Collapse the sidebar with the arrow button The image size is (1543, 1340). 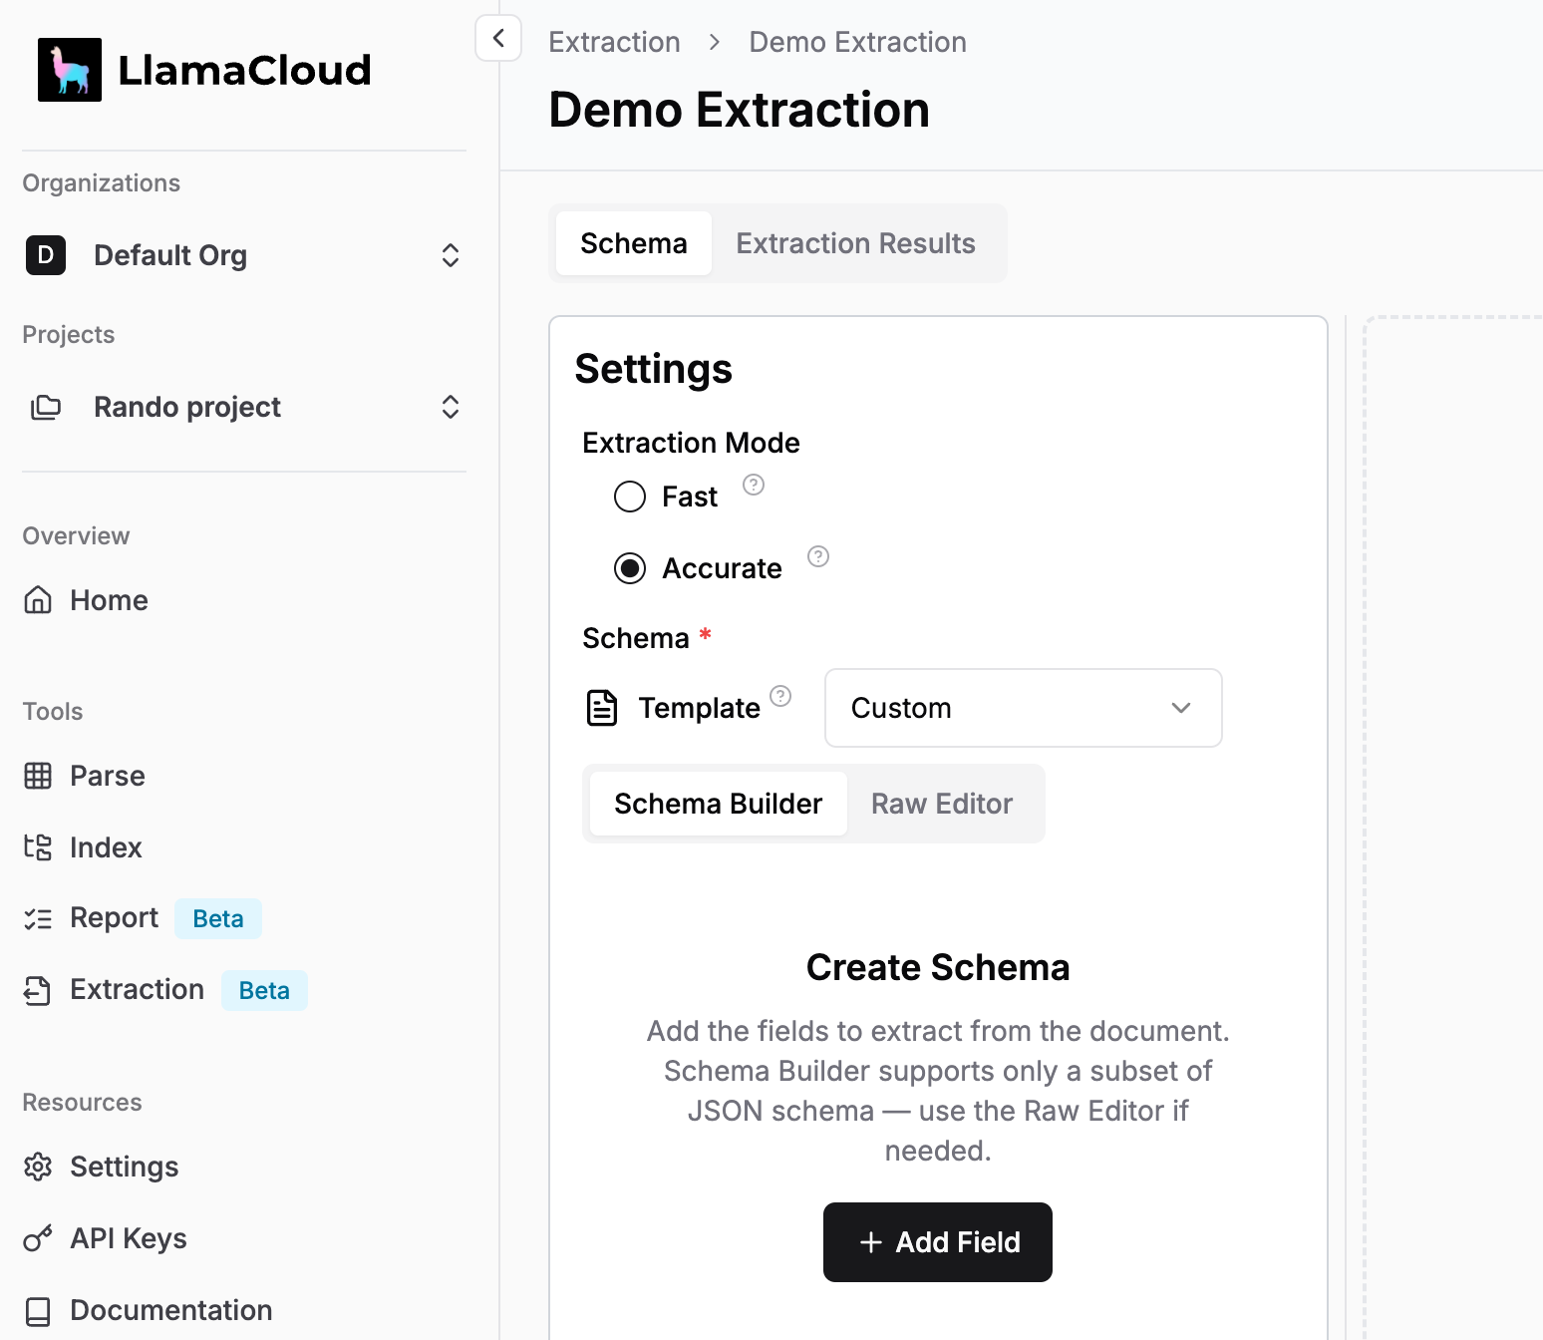498,39
